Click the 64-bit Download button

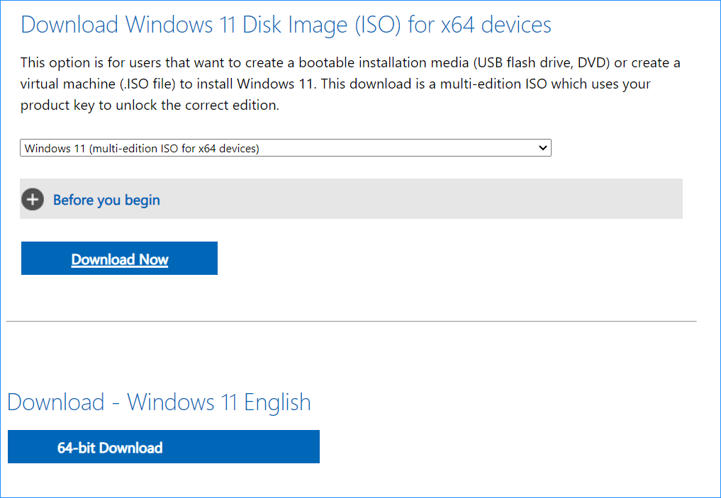click(x=164, y=446)
